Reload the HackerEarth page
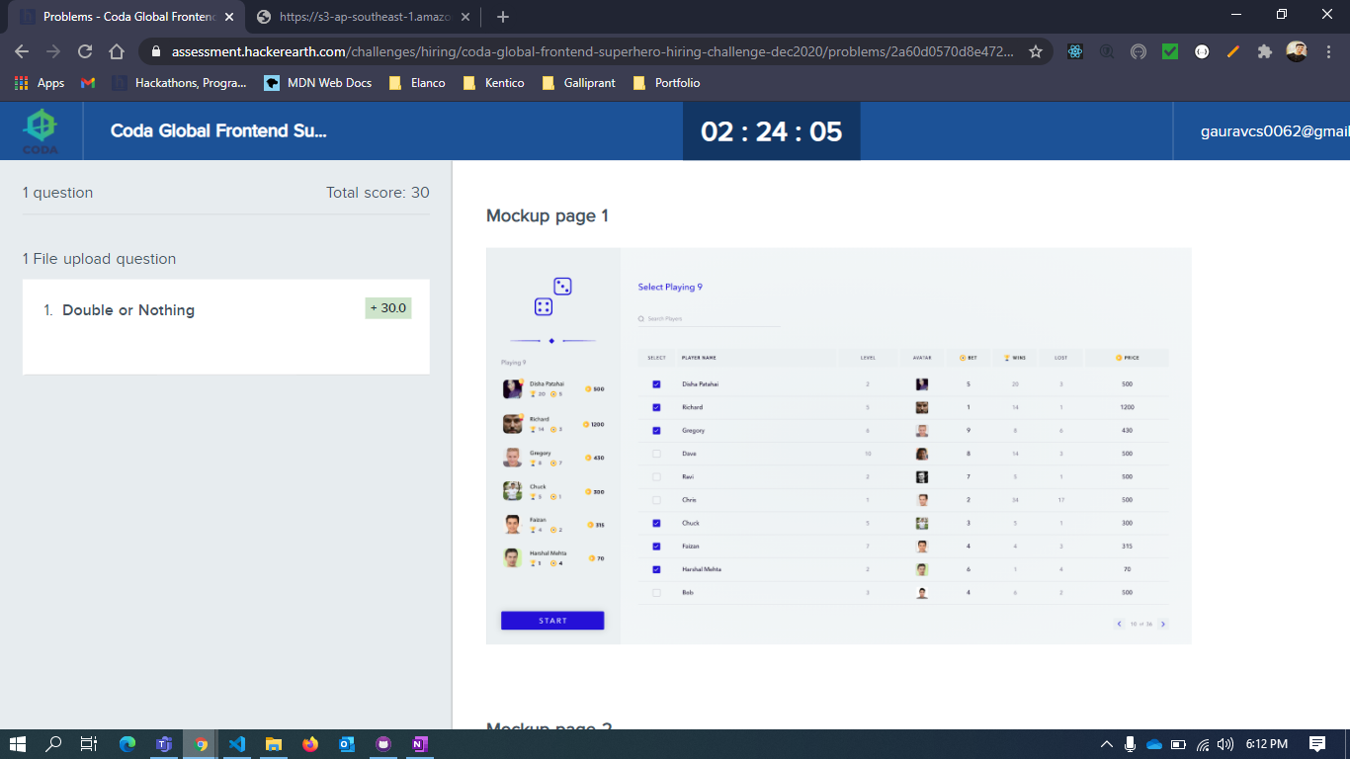The image size is (1350, 759). (x=85, y=51)
